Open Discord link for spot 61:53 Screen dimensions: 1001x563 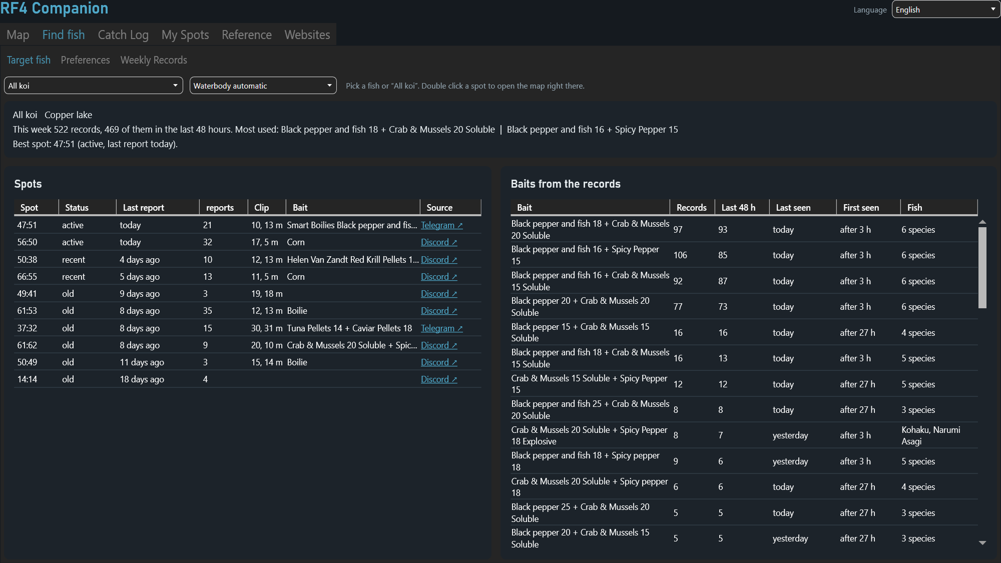point(439,311)
